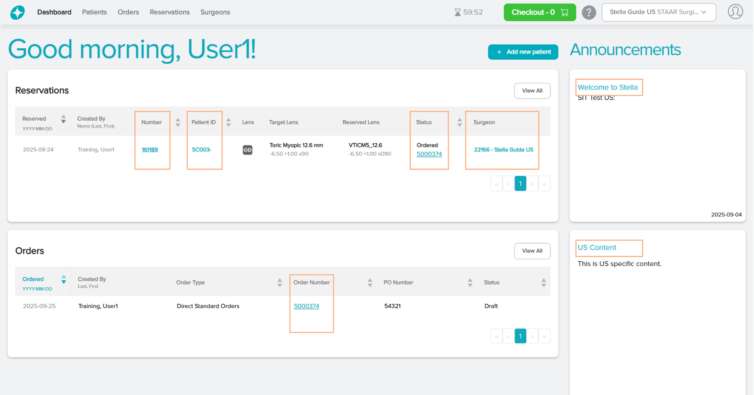This screenshot has height=395, width=754.
Task: Click the OD lens badge icon
Action: point(247,150)
